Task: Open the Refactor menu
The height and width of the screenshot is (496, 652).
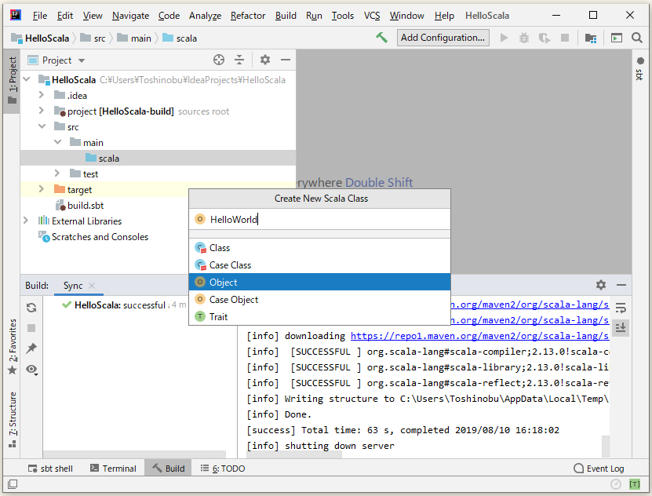Action: coord(248,16)
